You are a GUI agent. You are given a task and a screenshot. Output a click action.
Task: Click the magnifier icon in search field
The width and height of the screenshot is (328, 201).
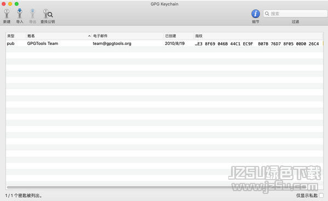coord(267,14)
